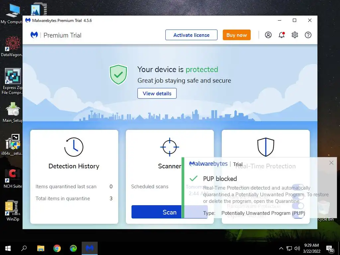Click the Scanner crosshair icon
Screen dimensions: 340x255
[x=170, y=147]
